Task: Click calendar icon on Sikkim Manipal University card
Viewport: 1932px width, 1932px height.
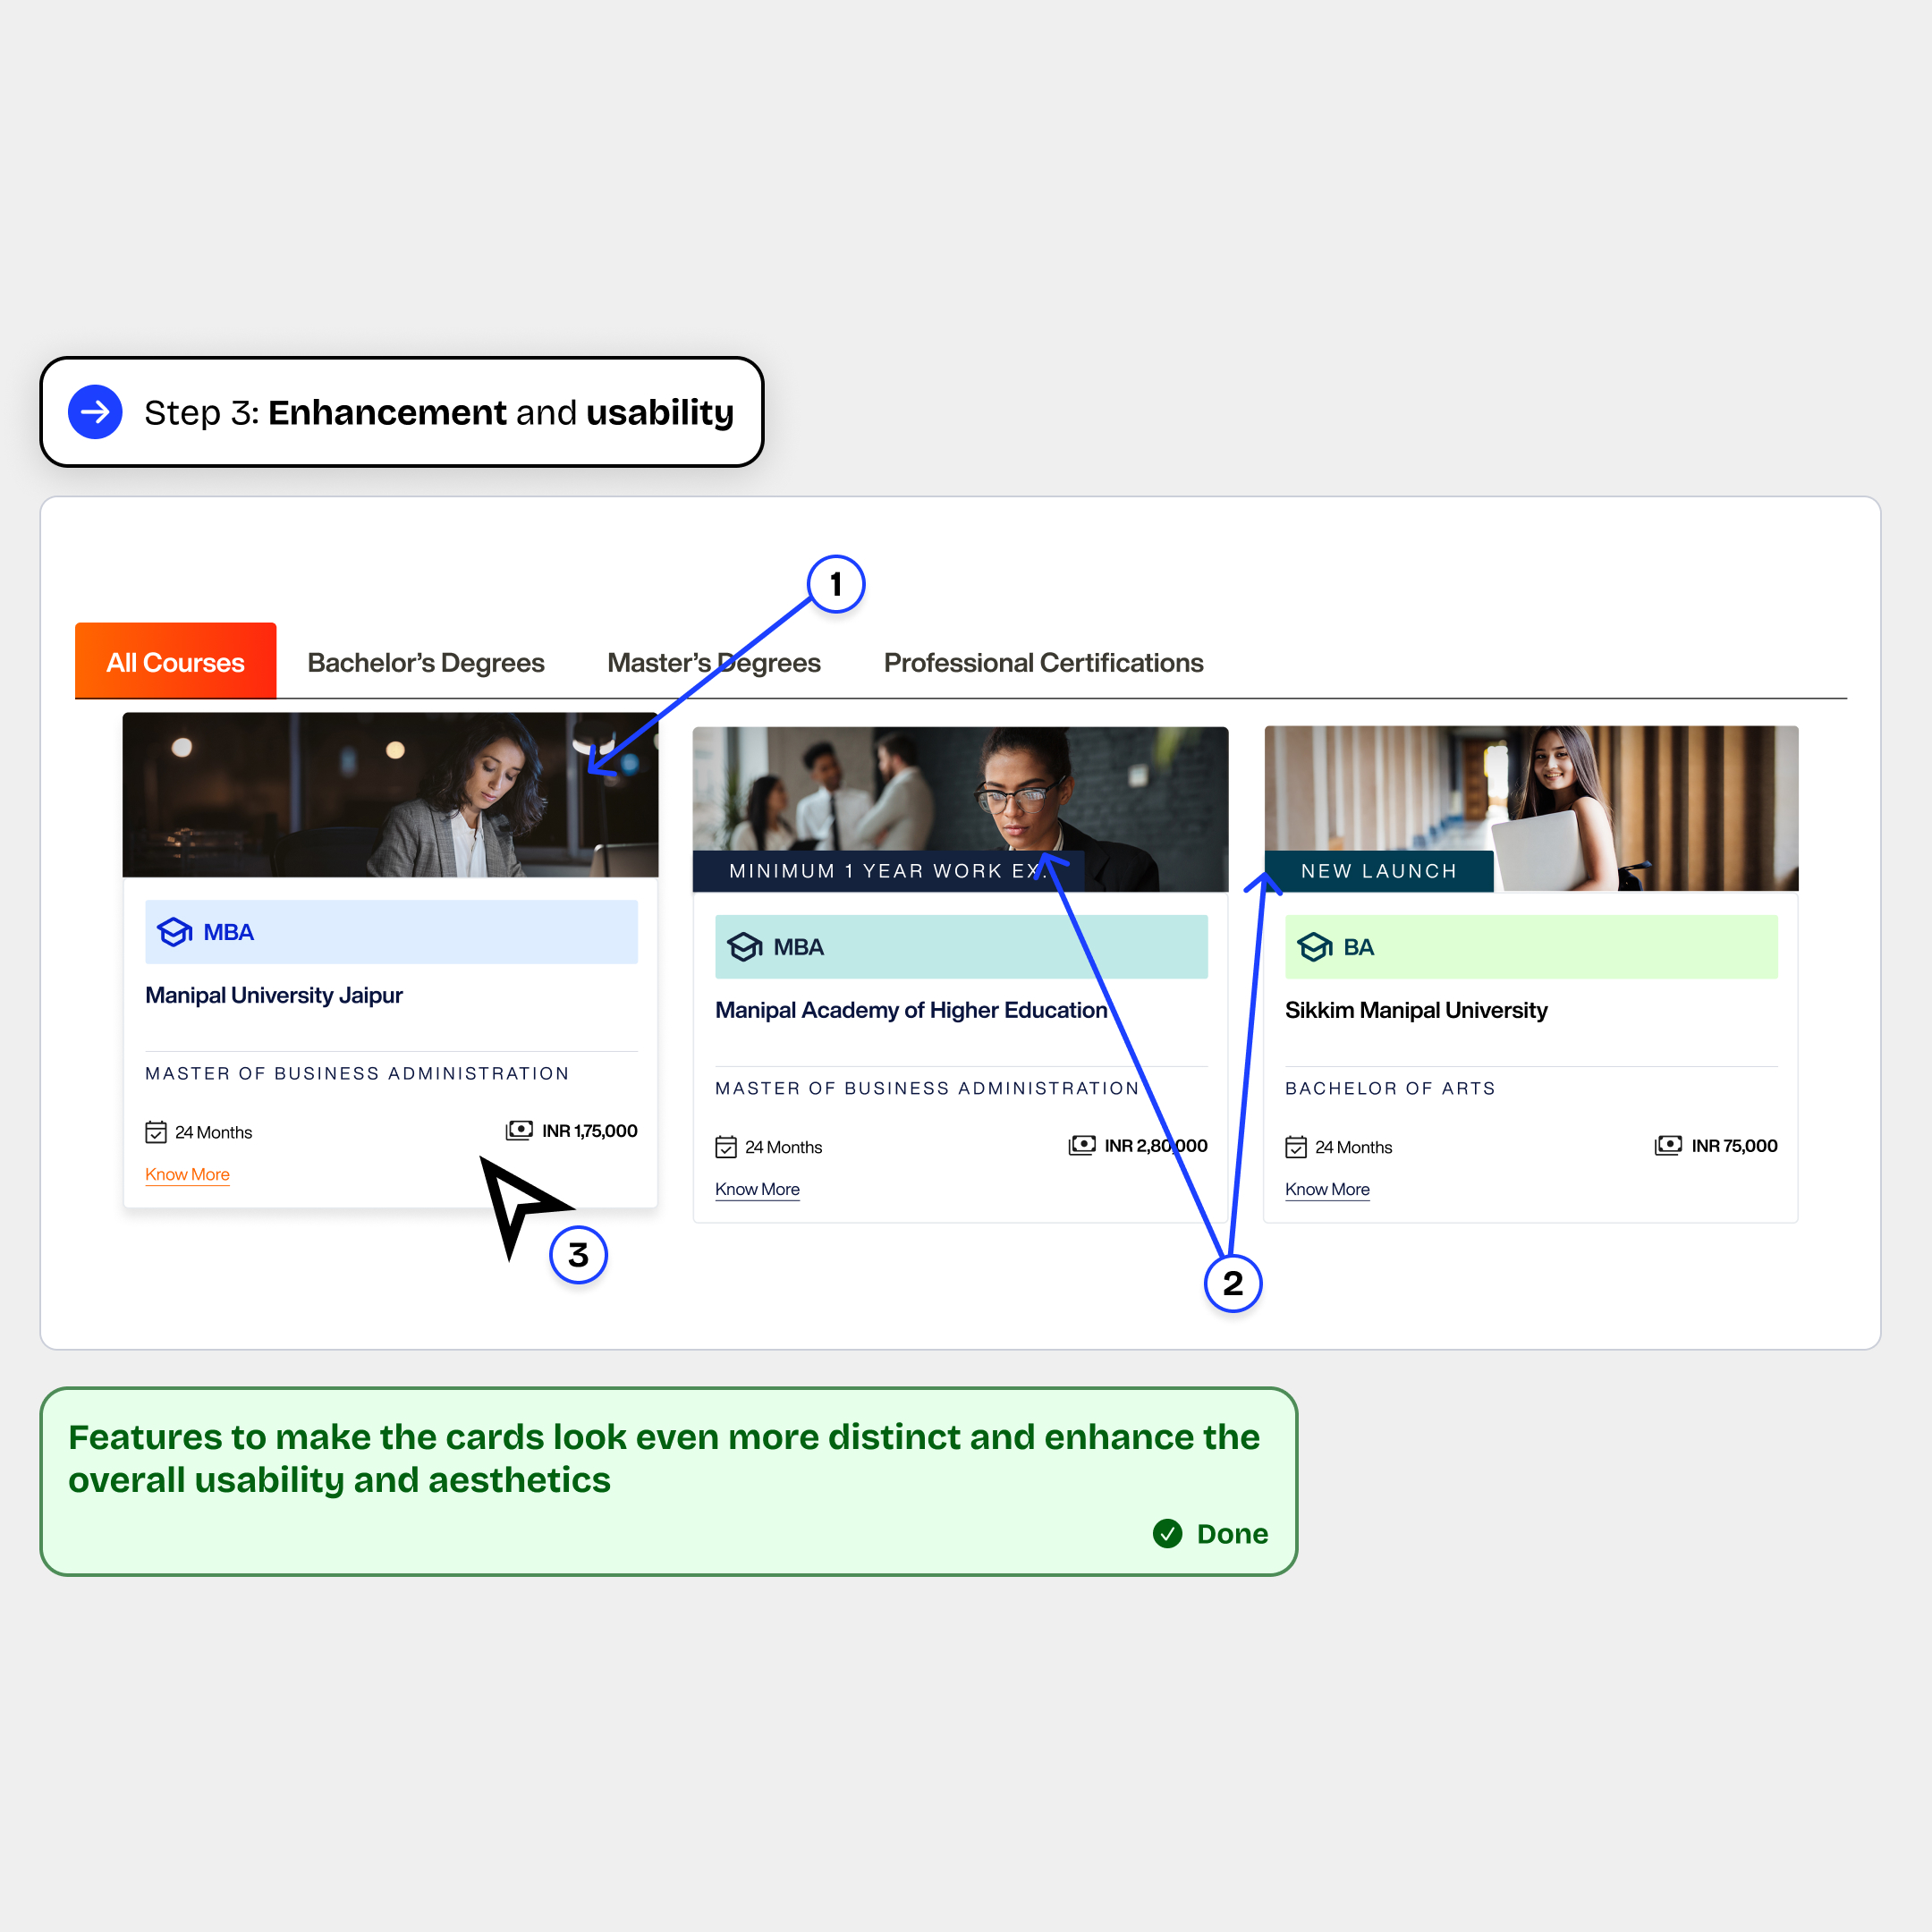Action: pos(1296,1147)
